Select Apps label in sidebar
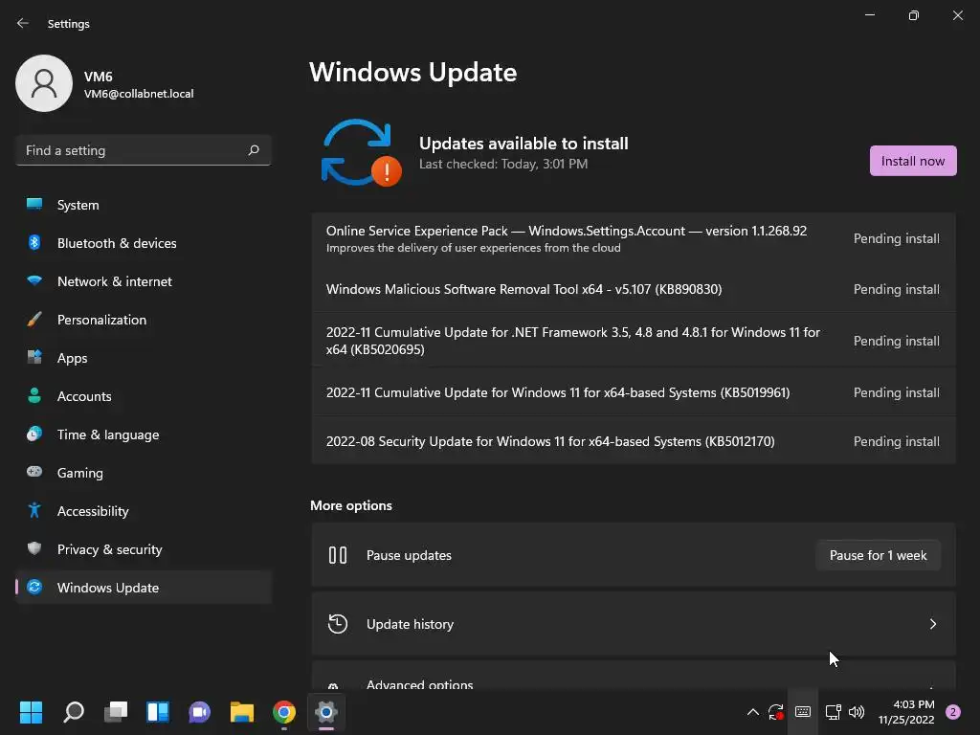 pos(72,358)
